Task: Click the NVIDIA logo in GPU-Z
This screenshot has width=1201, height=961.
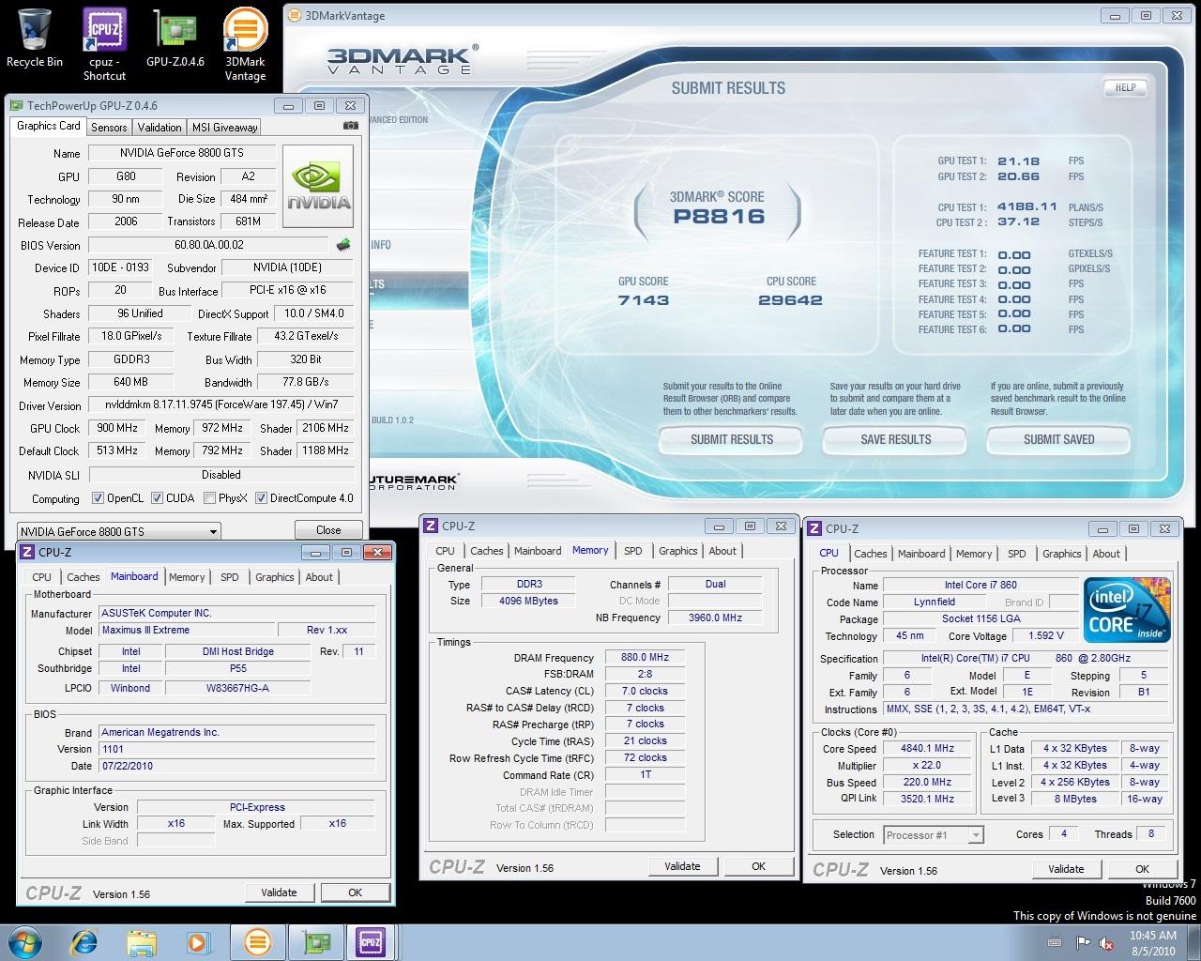Action: click(319, 186)
